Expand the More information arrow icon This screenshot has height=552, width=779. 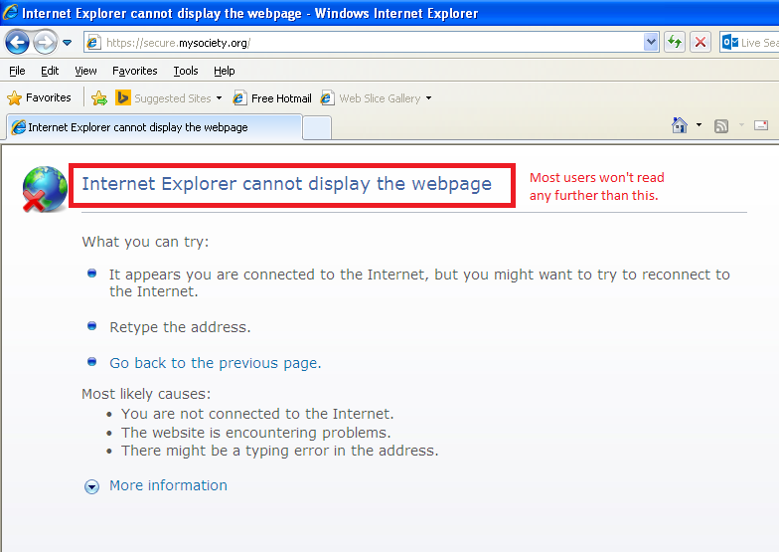point(91,486)
